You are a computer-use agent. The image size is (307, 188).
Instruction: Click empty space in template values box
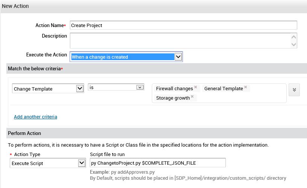[240, 98]
